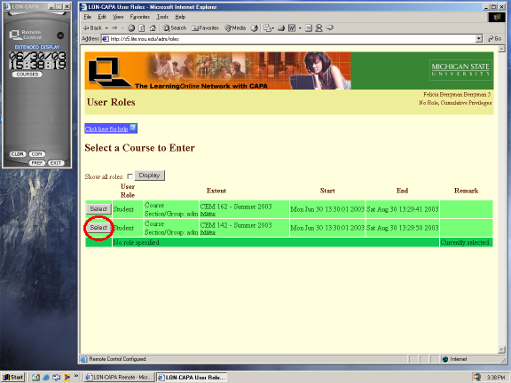The image size is (511, 383).
Task: Open the Edit menu
Action: 102,17
